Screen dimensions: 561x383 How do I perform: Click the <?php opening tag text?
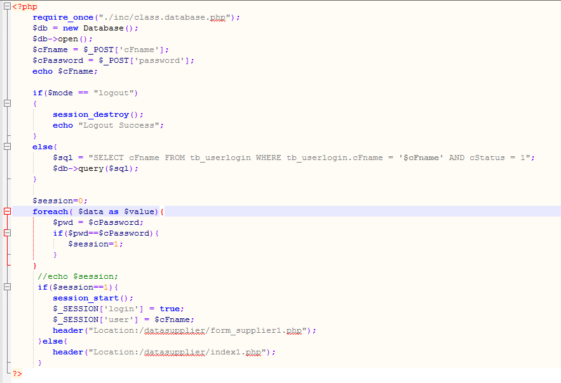coord(25,7)
